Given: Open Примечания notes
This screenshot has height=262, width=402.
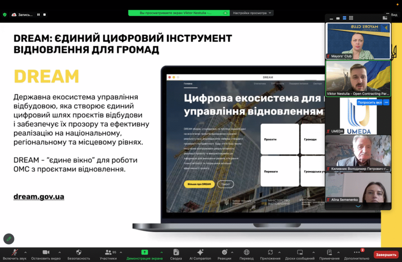Looking at the screenshot, I should point(329,255).
